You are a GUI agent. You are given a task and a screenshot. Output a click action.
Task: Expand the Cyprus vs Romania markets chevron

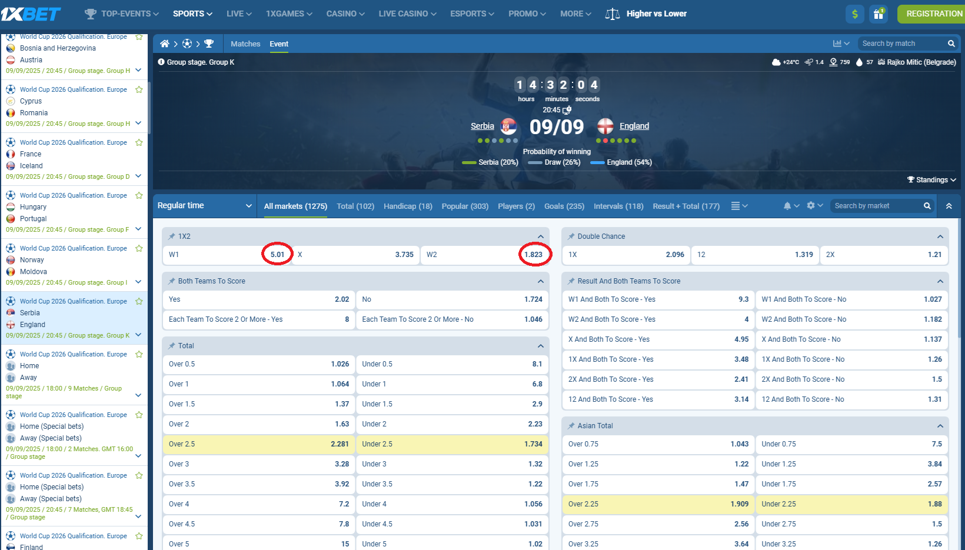[138, 123]
